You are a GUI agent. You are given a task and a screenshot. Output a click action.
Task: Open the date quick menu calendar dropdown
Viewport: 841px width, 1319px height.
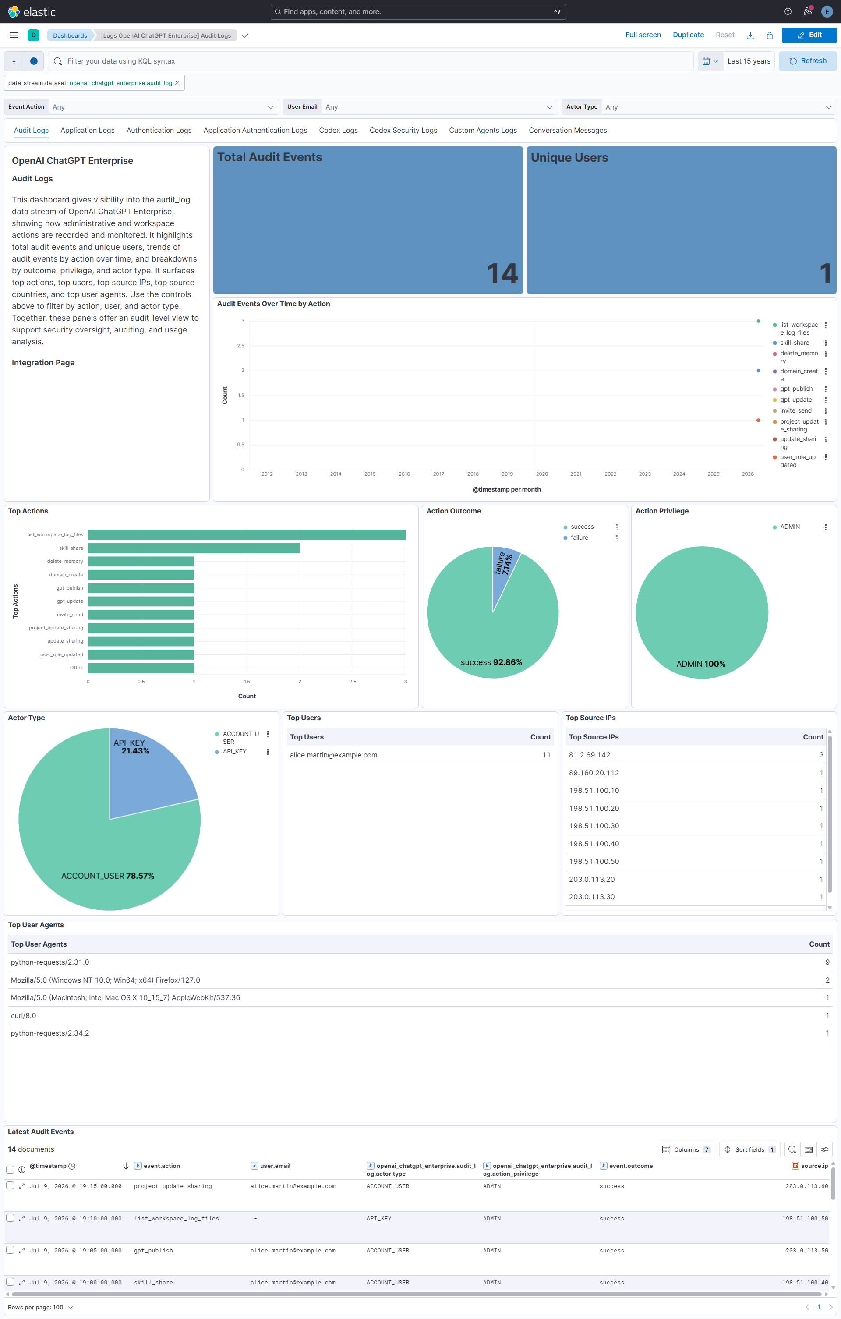(710, 61)
